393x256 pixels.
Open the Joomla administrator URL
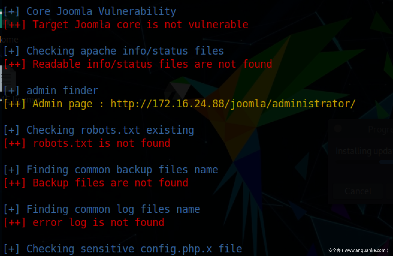(x=233, y=104)
